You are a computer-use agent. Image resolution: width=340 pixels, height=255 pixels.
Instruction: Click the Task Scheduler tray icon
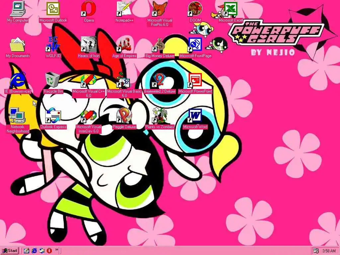(x=316, y=251)
